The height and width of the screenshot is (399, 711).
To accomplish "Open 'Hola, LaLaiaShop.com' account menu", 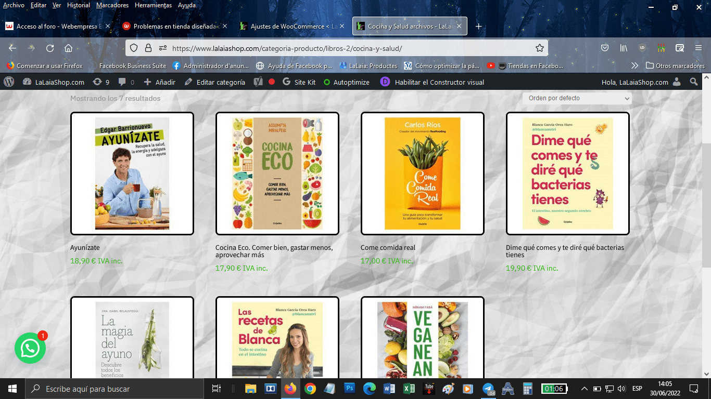I will click(x=641, y=82).
